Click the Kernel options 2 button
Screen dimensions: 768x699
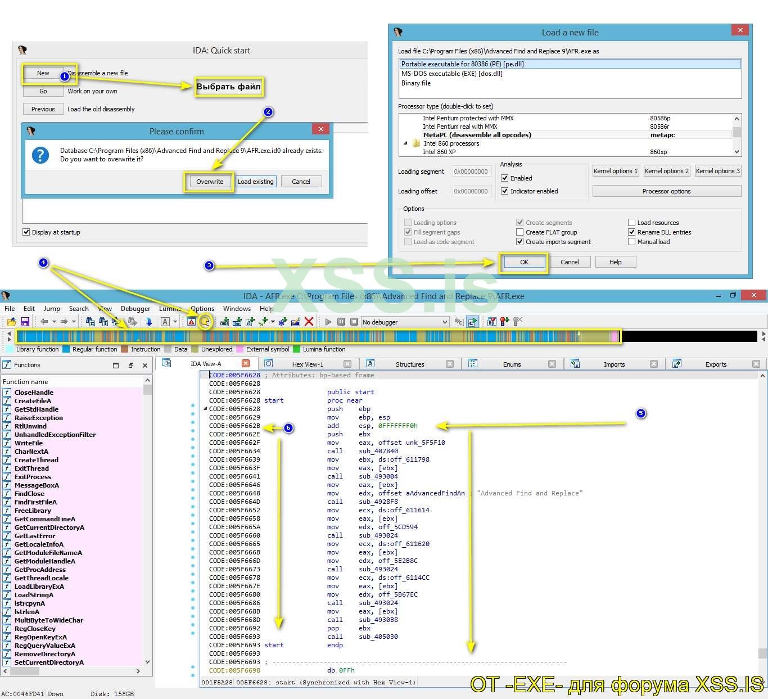coord(667,171)
